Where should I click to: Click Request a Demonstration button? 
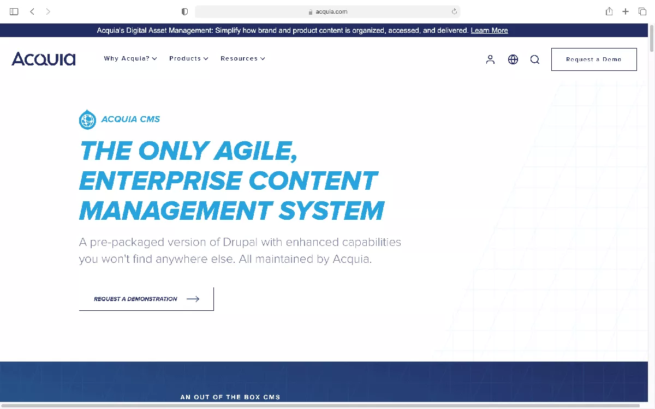(146, 299)
